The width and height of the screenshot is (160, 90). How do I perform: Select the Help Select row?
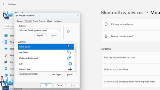(x=46, y=52)
